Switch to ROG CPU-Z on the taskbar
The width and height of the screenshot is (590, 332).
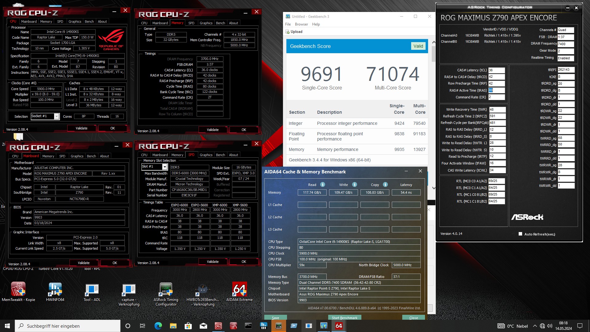(x=218, y=326)
